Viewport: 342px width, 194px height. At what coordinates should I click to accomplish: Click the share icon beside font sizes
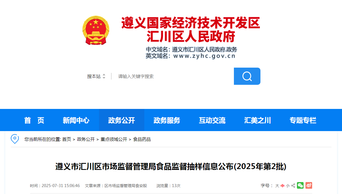(293, 186)
